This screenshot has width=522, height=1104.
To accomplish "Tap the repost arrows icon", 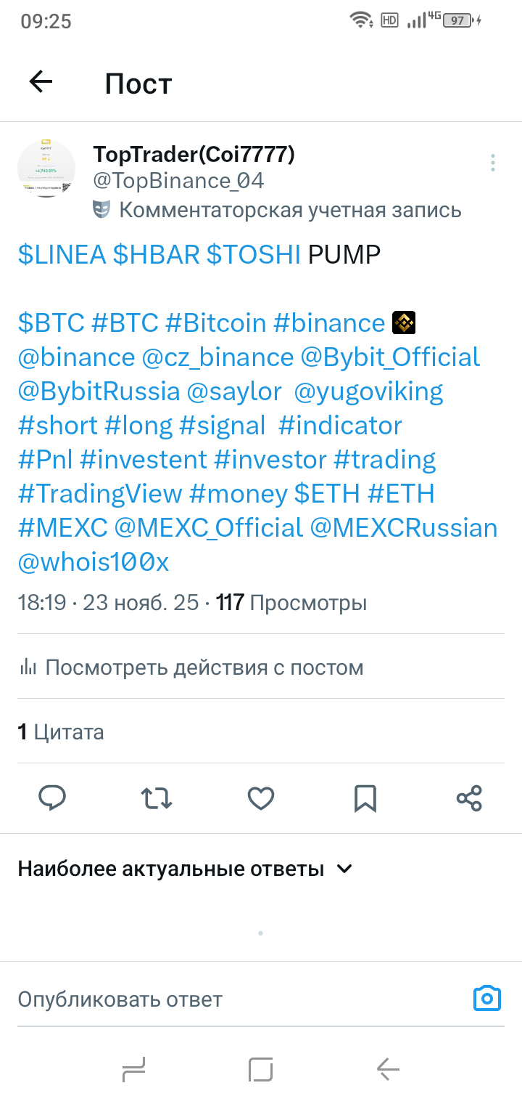I will 157,797.
